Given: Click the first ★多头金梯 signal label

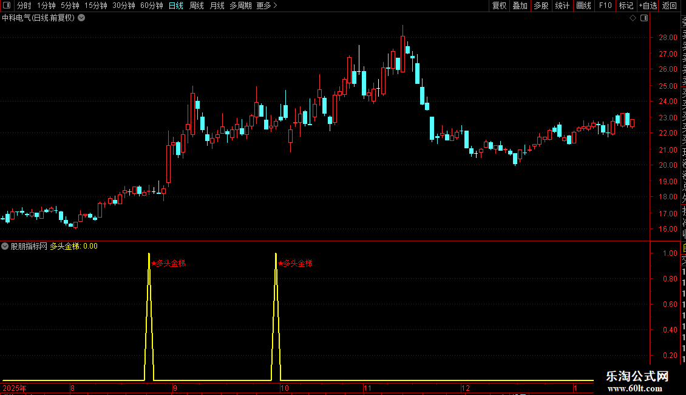Looking at the screenshot, I should [x=168, y=263].
